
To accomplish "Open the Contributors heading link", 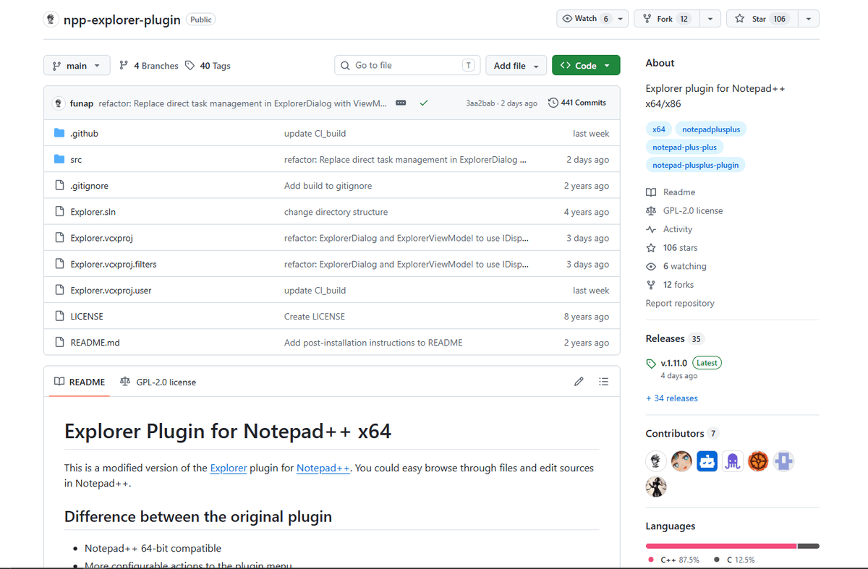I will [682, 434].
